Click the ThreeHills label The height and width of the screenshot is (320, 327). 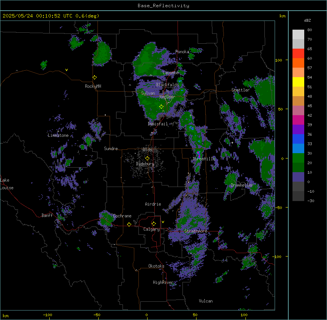tap(204, 159)
